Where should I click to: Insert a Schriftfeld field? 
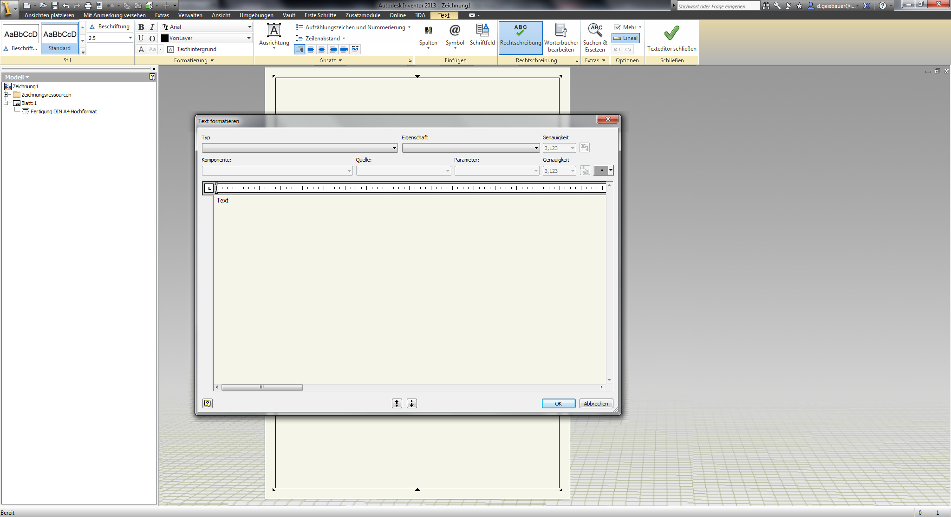482,35
